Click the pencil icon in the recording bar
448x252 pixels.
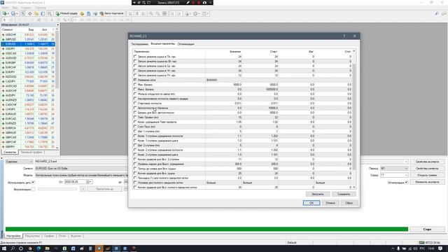[x=188, y=3]
